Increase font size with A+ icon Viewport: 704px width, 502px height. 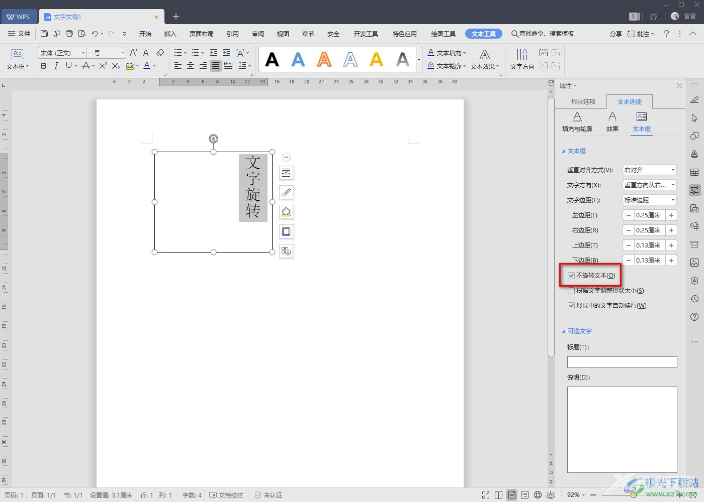click(x=133, y=53)
